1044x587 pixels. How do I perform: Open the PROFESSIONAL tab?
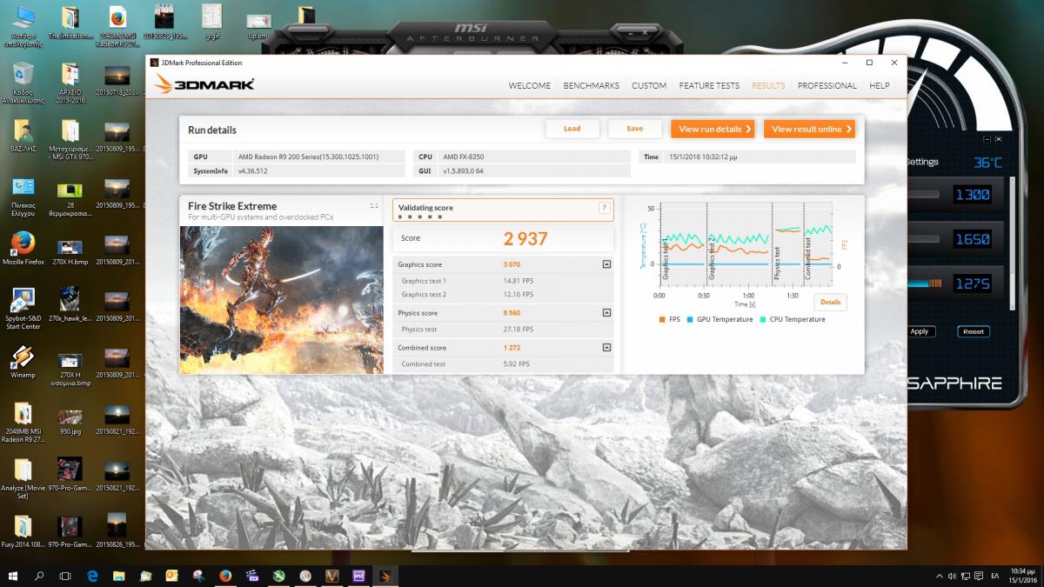click(827, 85)
